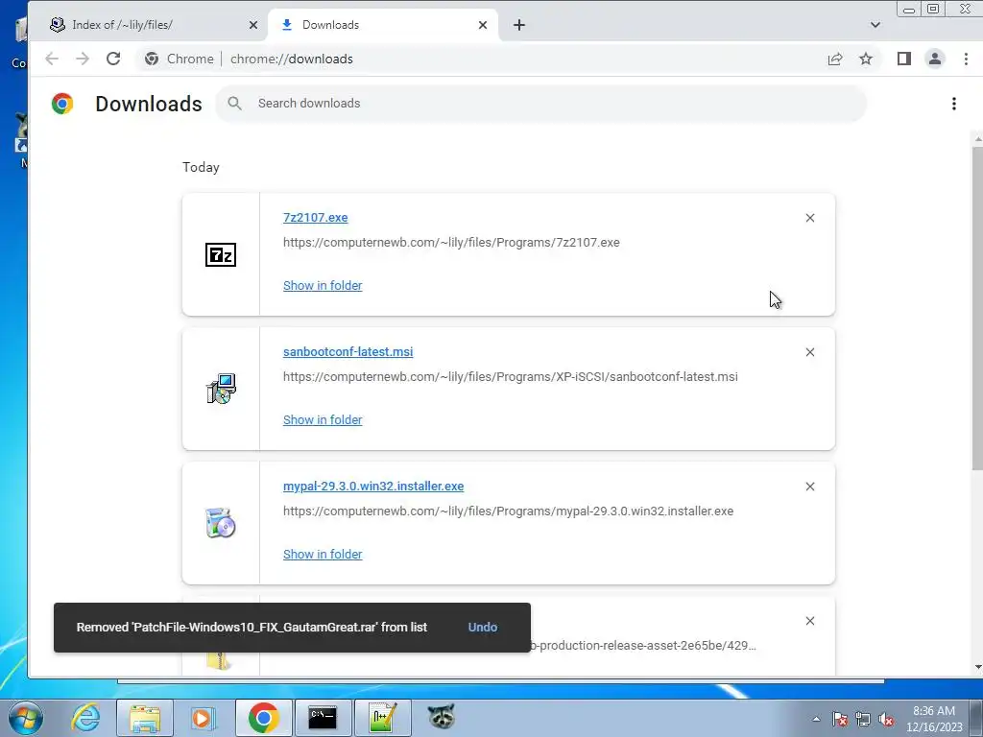
Task: Remove mypal-29.3.0.win32.installer.exe from list
Action: (810, 487)
